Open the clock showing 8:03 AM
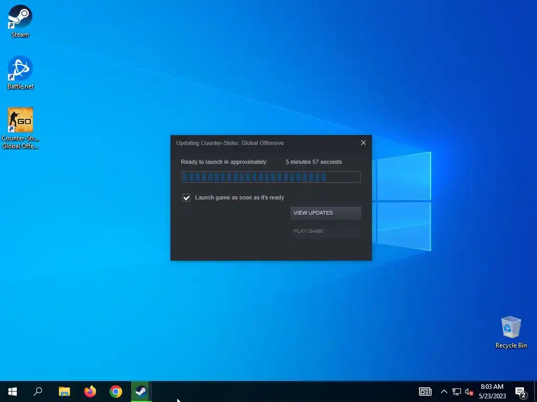Screen dimensions: 537x402 pyautogui.click(x=492, y=392)
